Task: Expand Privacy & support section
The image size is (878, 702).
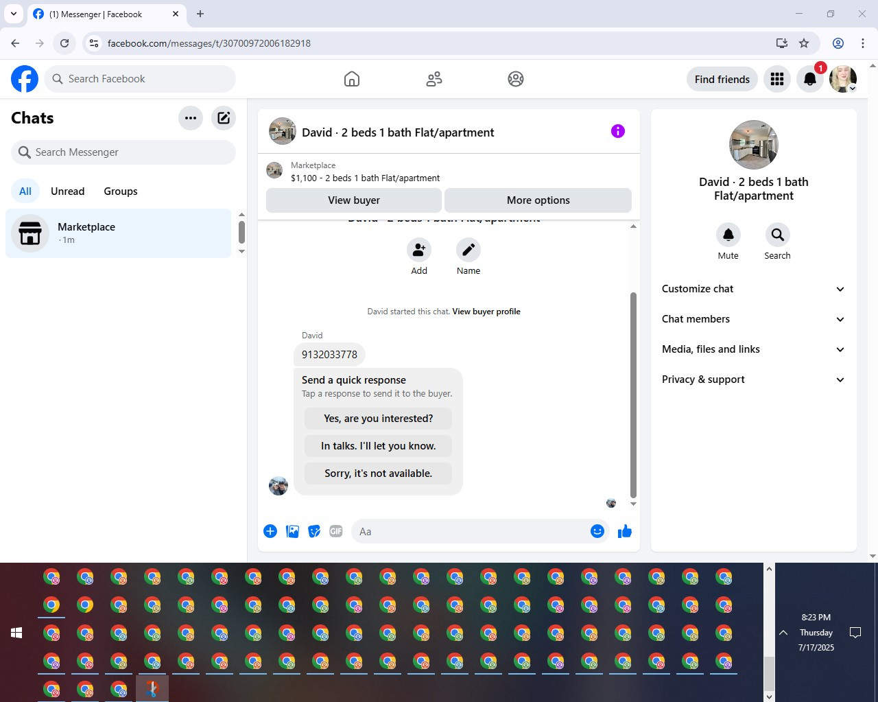Action: point(754,379)
